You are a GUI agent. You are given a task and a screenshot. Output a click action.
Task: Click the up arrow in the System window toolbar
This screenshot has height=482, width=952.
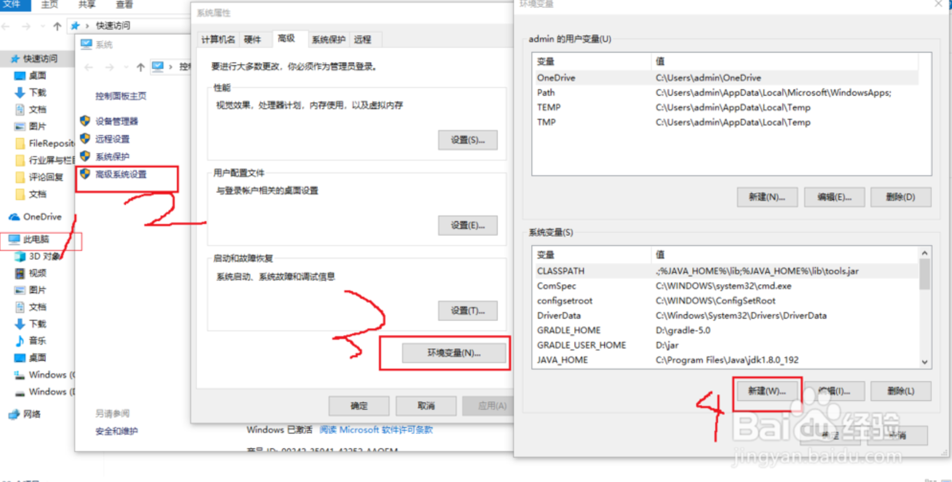[x=140, y=67]
